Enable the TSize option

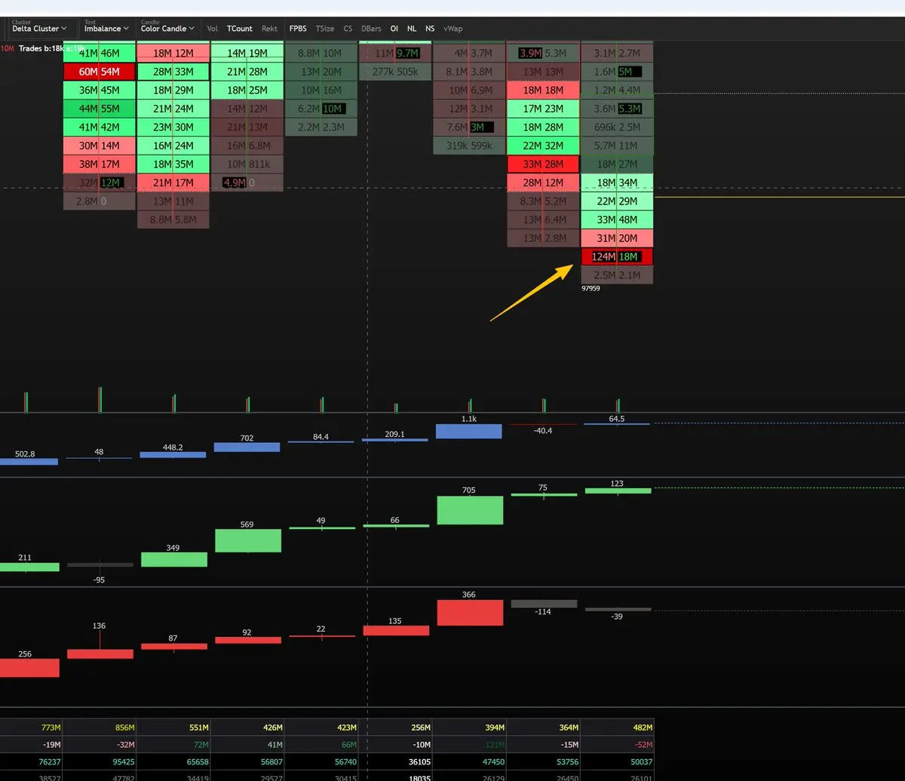pyautogui.click(x=325, y=29)
